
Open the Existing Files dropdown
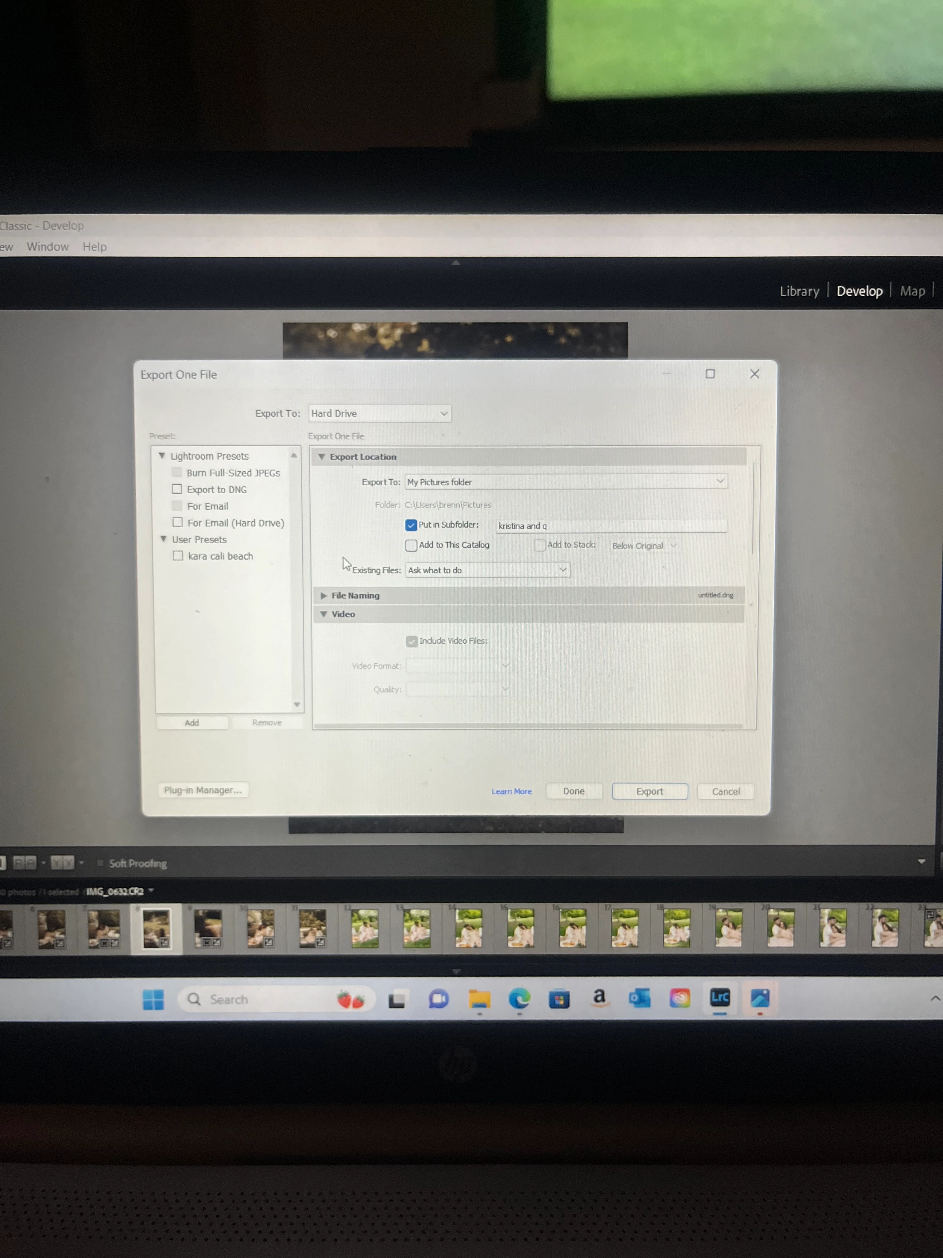pyautogui.click(x=487, y=570)
